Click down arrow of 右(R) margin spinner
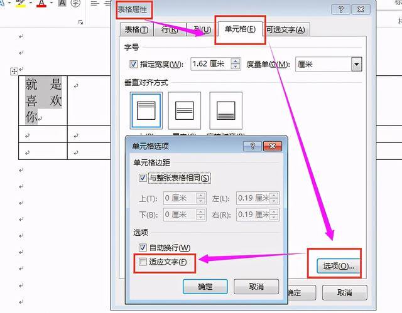 274,217
